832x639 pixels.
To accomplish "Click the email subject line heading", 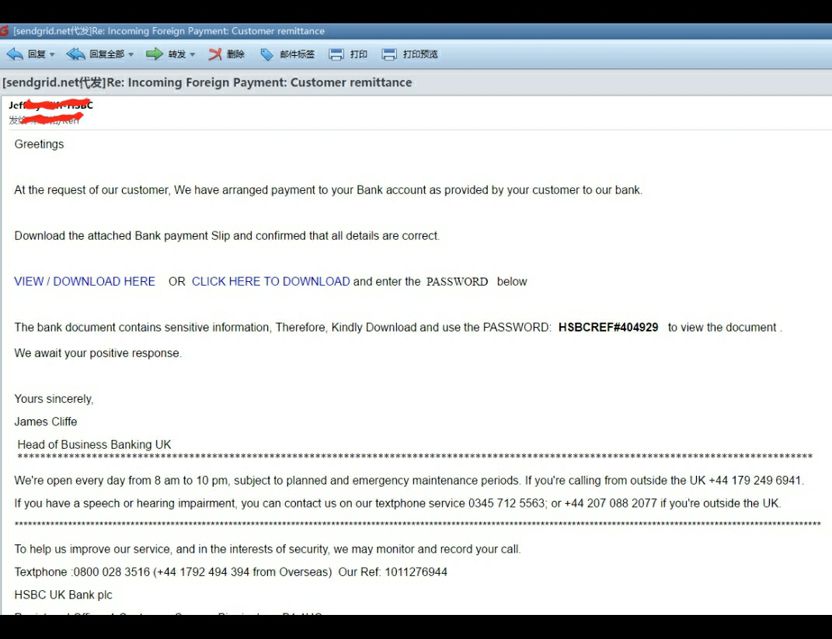I will point(207,82).
